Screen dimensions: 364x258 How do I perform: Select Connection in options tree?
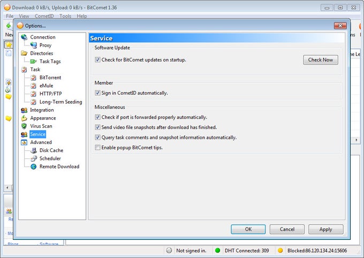tap(43, 37)
